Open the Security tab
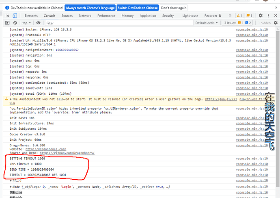Screen dimensions: 280x198 (168, 16)
